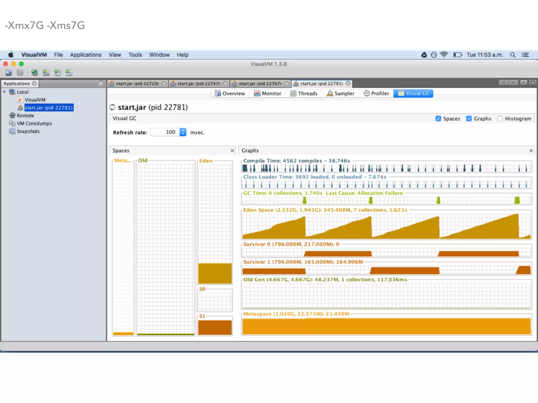Click the Add JMX Connection toolbar icon
This screenshot has height=403, width=538.
tap(46, 73)
